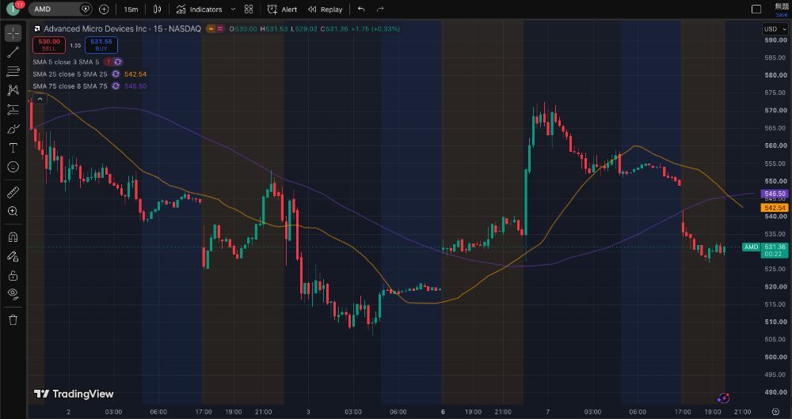Open indicator templates grid icon

(x=249, y=9)
